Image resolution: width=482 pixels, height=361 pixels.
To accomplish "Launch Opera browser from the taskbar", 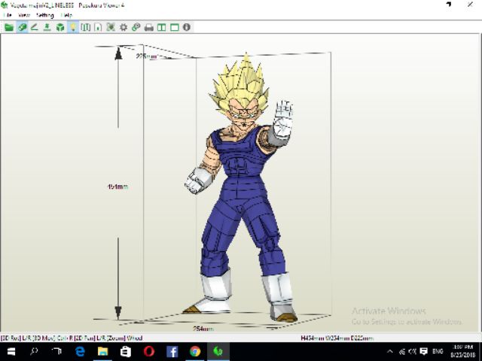I will pos(149,352).
